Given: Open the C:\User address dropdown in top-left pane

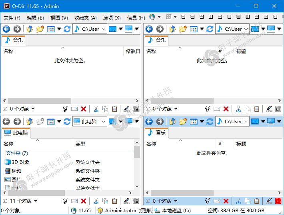Looking at the screenshot, I should click(x=104, y=29).
